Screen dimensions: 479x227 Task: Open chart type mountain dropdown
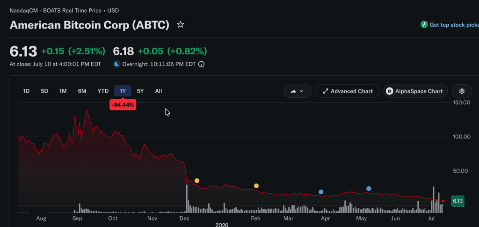coord(297,91)
